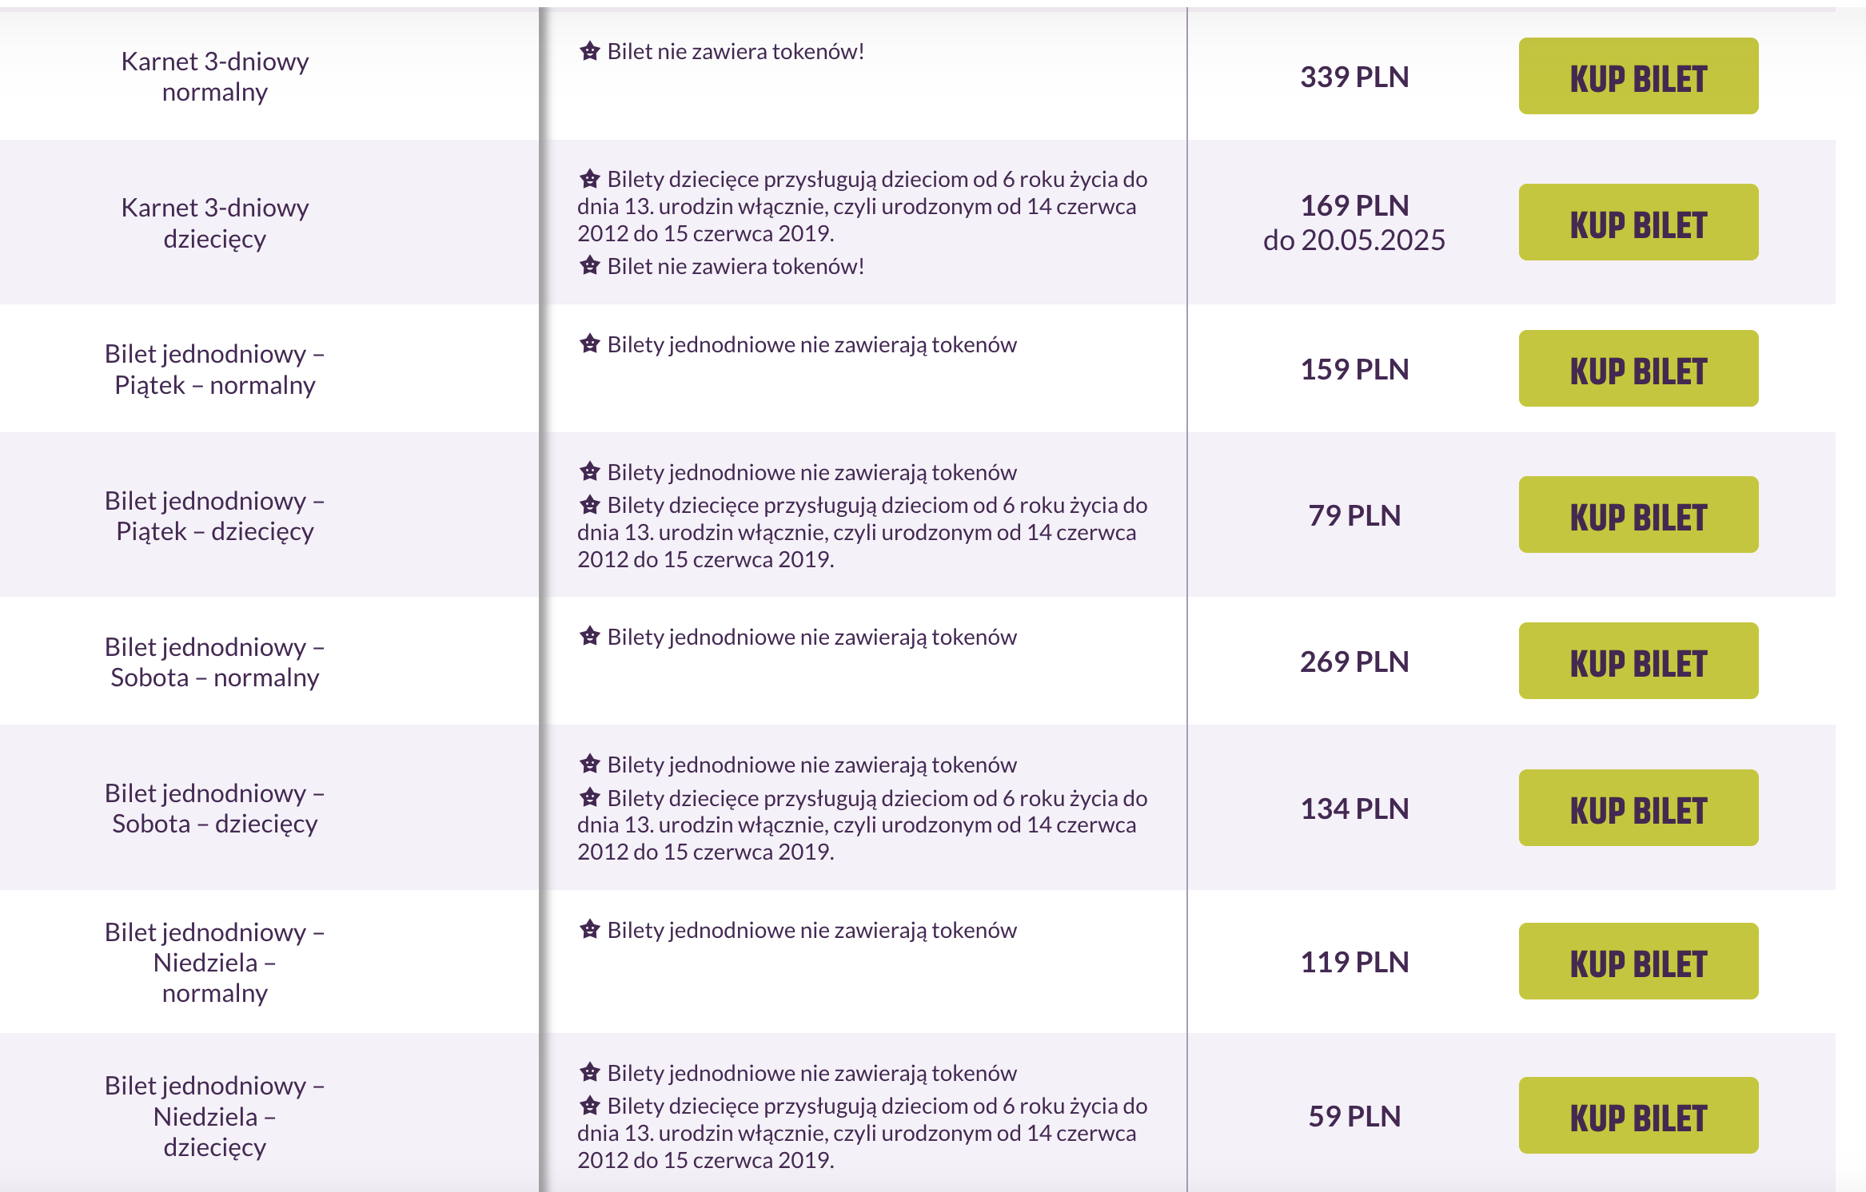Purchase the Friday children's ticket for 79 PLN
This screenshot has height=1192, width=1866.
(x=1637, y=515)
